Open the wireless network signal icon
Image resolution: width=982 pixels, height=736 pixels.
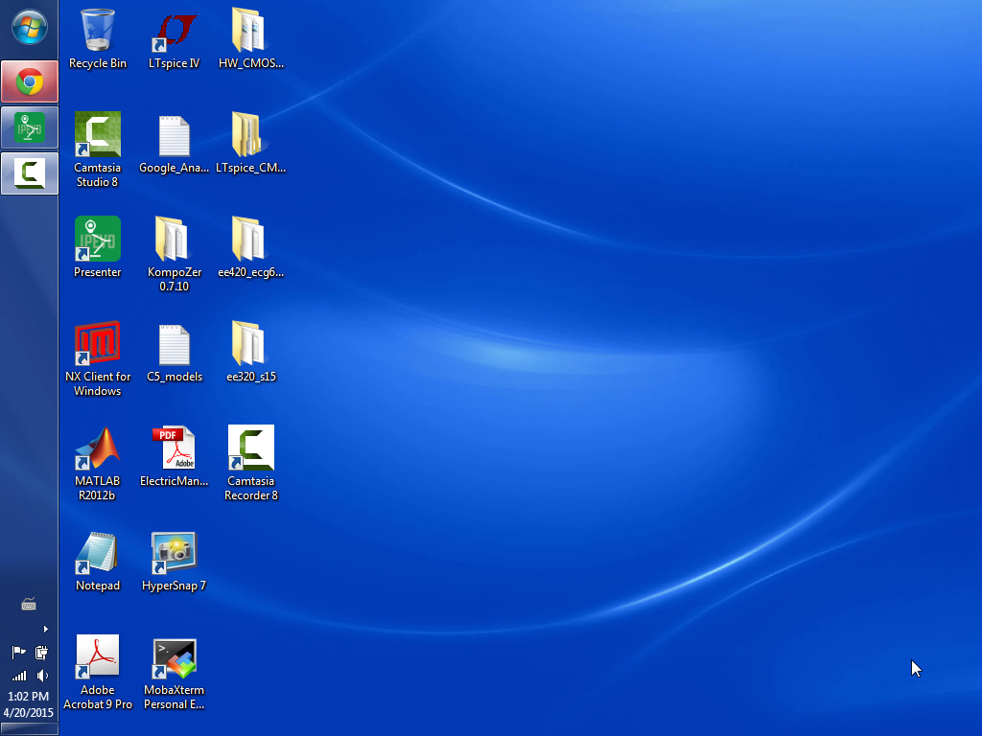click(x=19, y=676)
